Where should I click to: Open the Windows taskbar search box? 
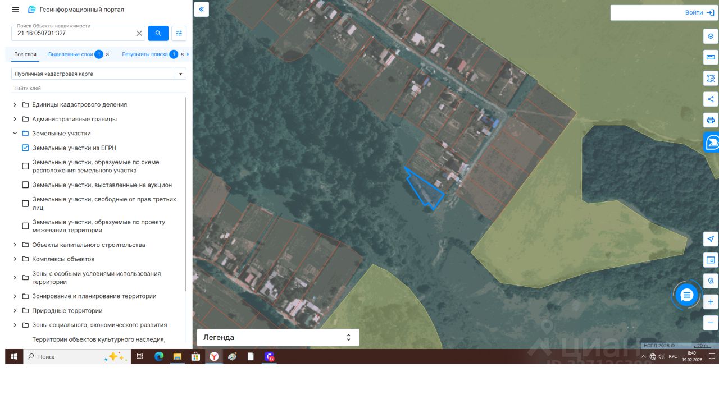(77, 356)
